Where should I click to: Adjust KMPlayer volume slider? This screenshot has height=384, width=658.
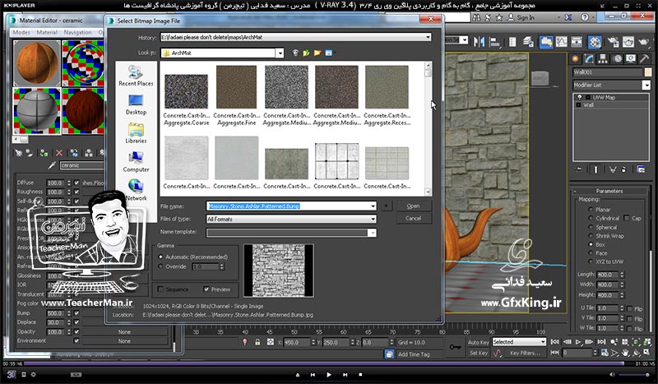click(x=634, y=374)
